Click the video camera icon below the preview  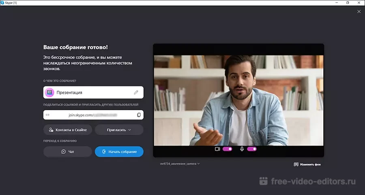[217, 149]
